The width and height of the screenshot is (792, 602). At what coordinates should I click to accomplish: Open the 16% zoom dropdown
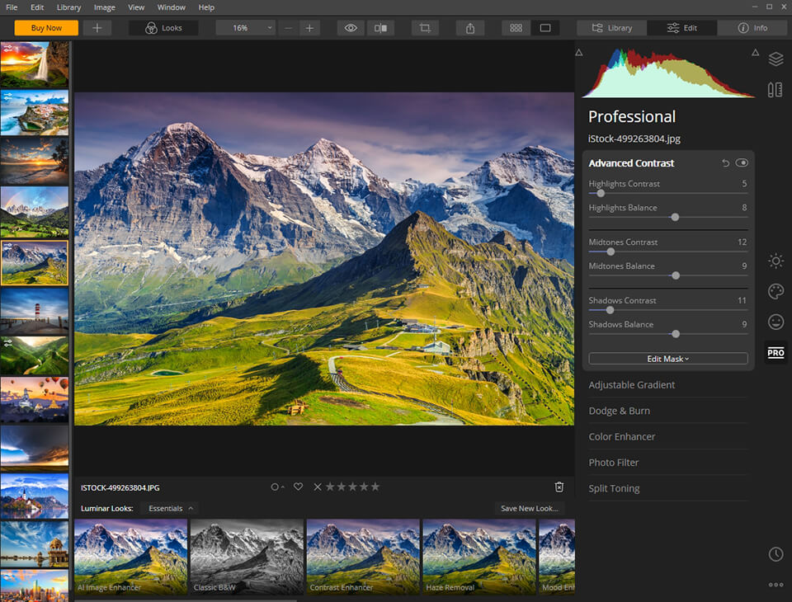tap(245, 28)
